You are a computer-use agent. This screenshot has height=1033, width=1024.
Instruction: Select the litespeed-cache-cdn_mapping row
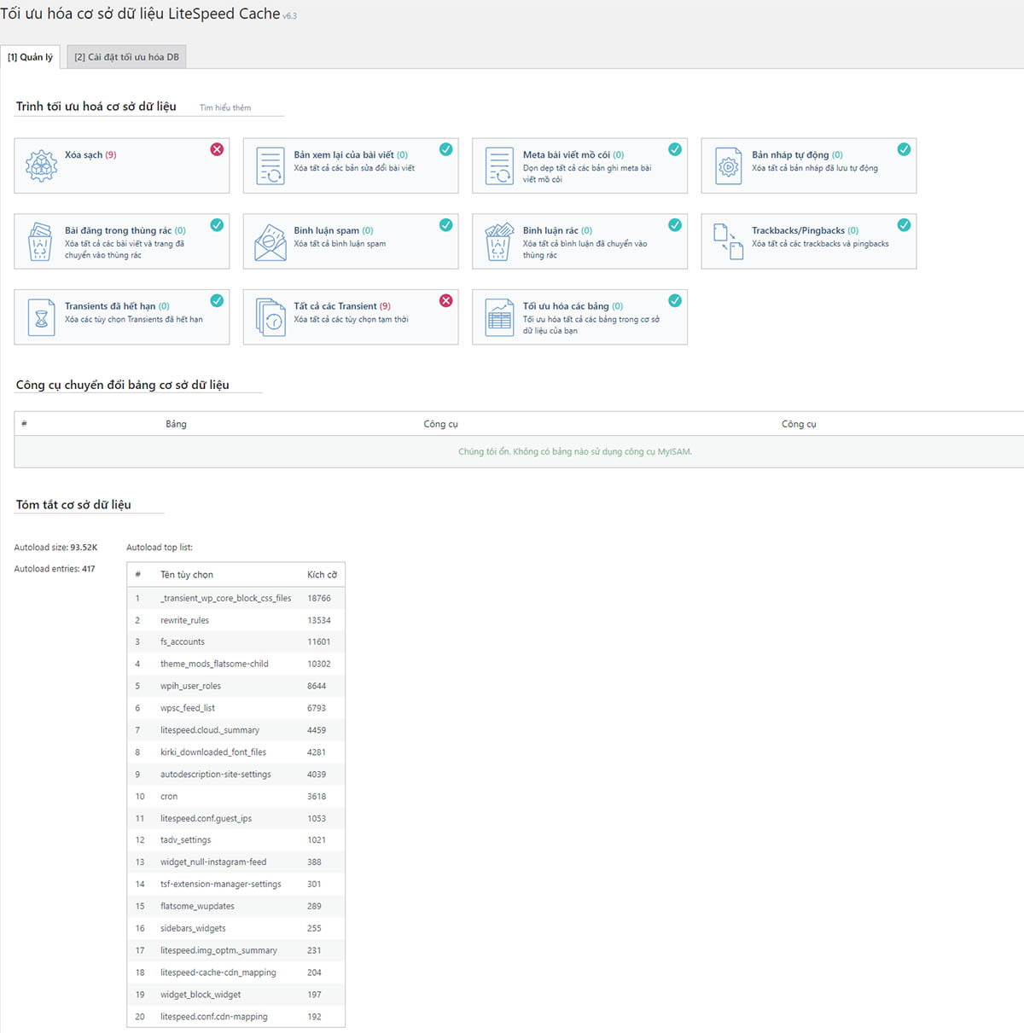[x=236, y=972]
